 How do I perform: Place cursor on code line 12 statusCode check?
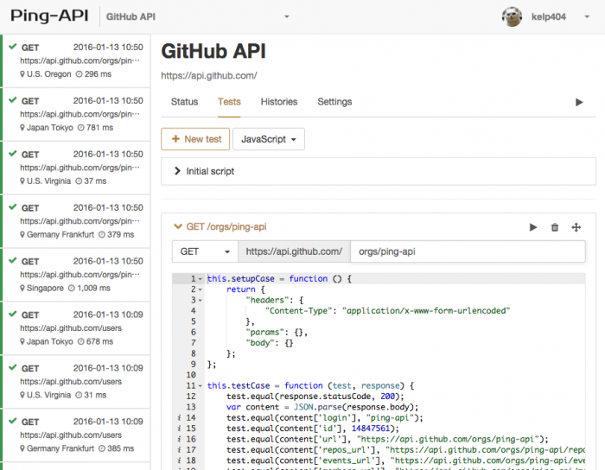[x=315, y=397]
